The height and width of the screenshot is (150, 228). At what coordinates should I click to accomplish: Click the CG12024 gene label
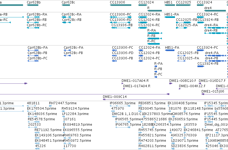tap(146, 2)
